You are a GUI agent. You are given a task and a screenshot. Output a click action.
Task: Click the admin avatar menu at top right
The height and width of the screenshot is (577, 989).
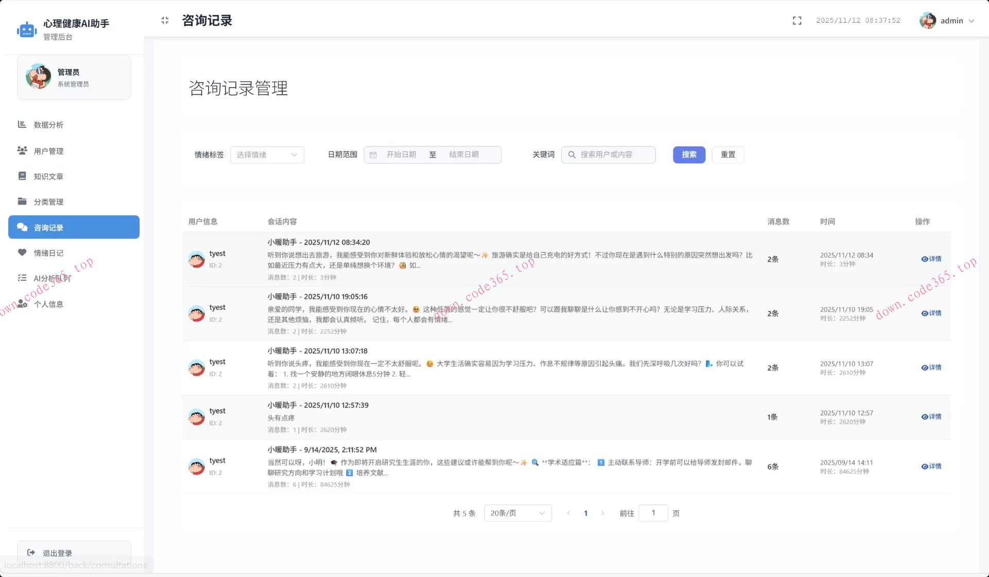click(927, 21)
